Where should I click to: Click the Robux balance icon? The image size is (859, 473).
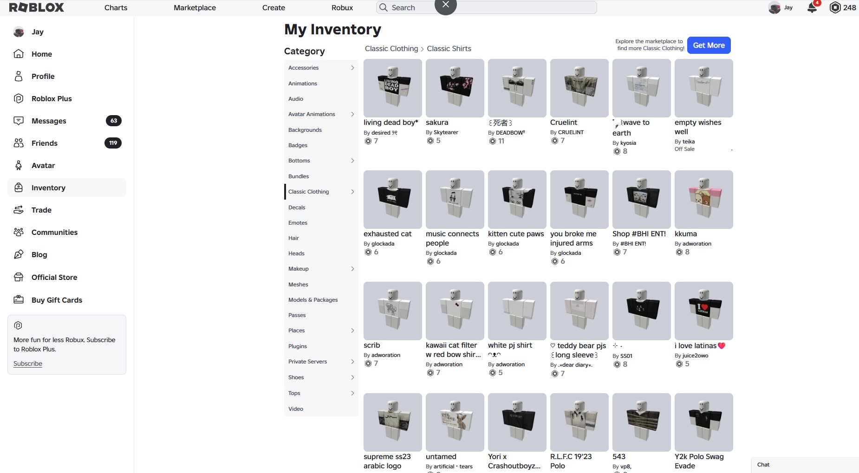(835, 7)
